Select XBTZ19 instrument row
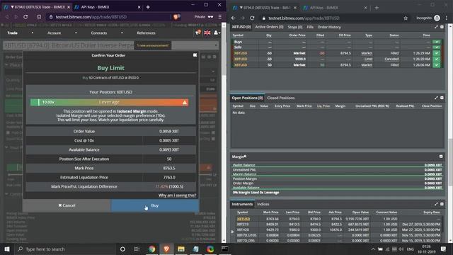The width and height of the screenshot is (453, 255). click(338, 224)
